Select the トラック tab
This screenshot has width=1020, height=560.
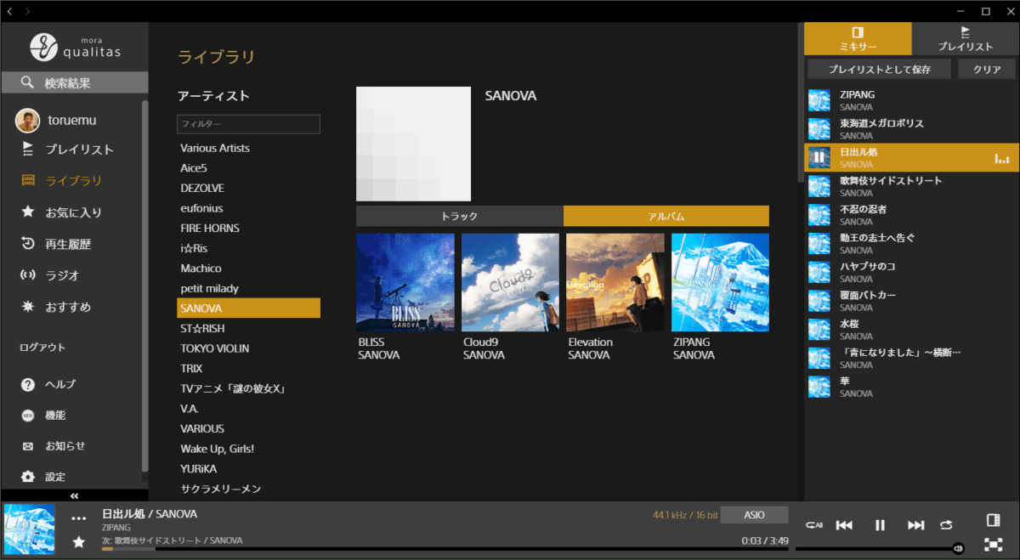pyautogui.click(x=460, y=216)
